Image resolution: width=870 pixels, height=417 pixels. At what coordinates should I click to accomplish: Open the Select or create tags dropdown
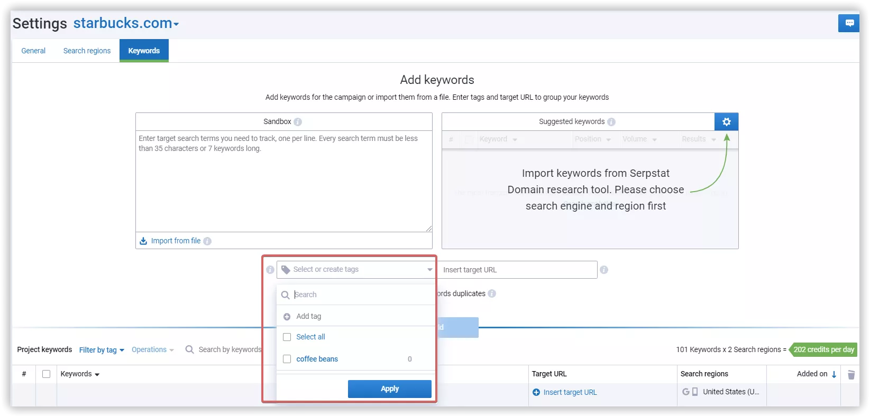356,270
